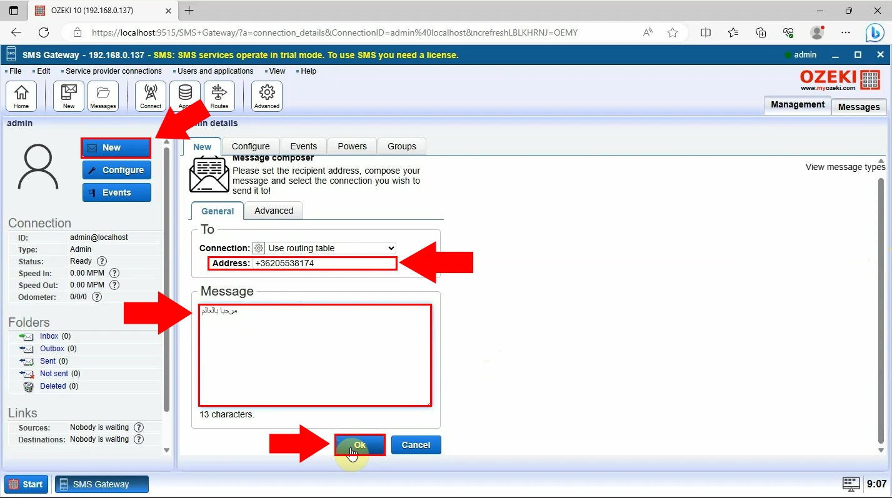
Task: Click the SMS Gateway taskbar item
Action: point(102,484)
